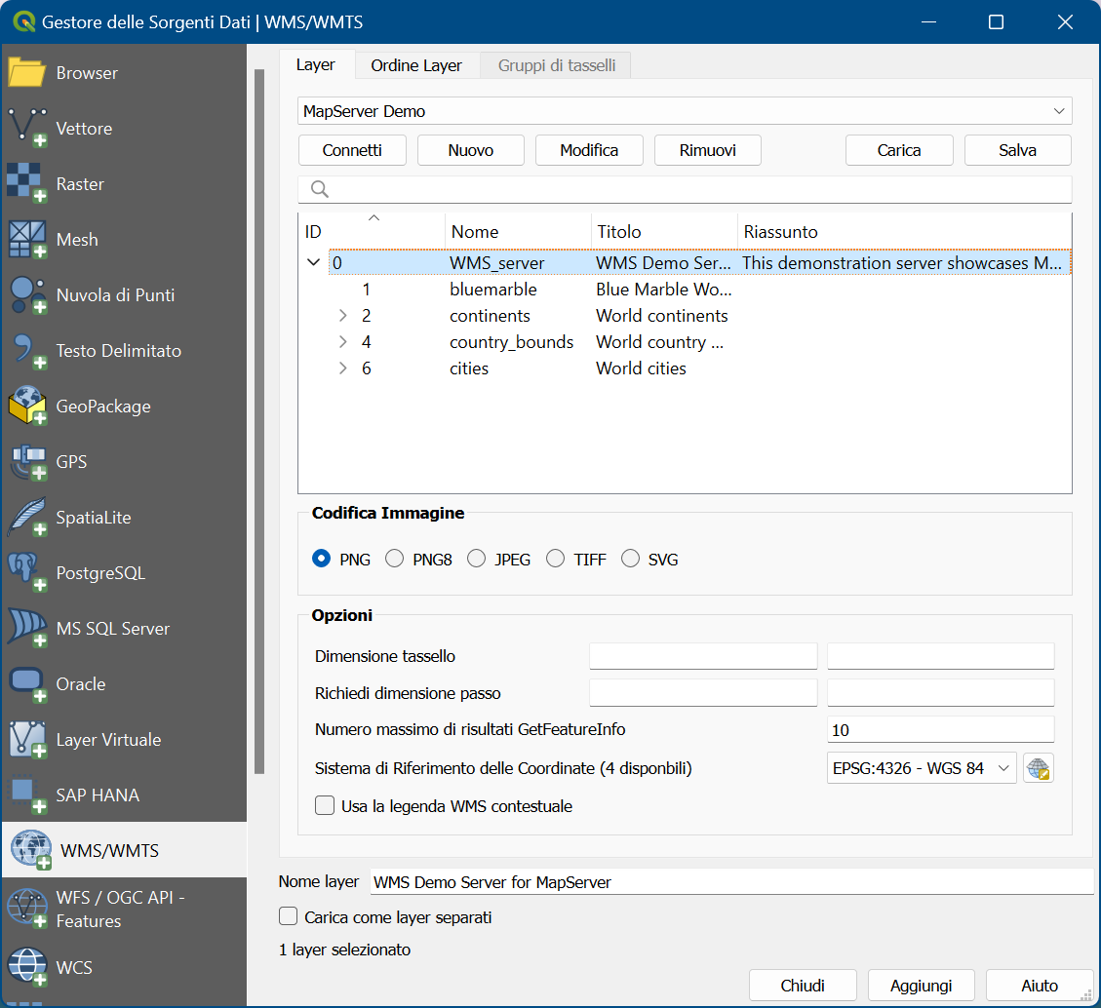1101x1008 pixels.
Task: Select the Vettore data source
Action: (x=124, y=129)
